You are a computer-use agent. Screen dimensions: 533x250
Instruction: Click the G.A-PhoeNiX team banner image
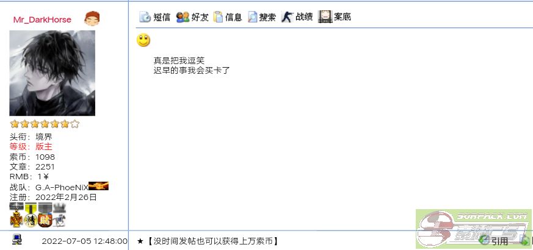(x=98, y=186)
